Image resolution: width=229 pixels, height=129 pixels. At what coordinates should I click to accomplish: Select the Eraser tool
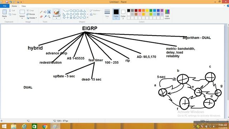click(x=41, y=17)
